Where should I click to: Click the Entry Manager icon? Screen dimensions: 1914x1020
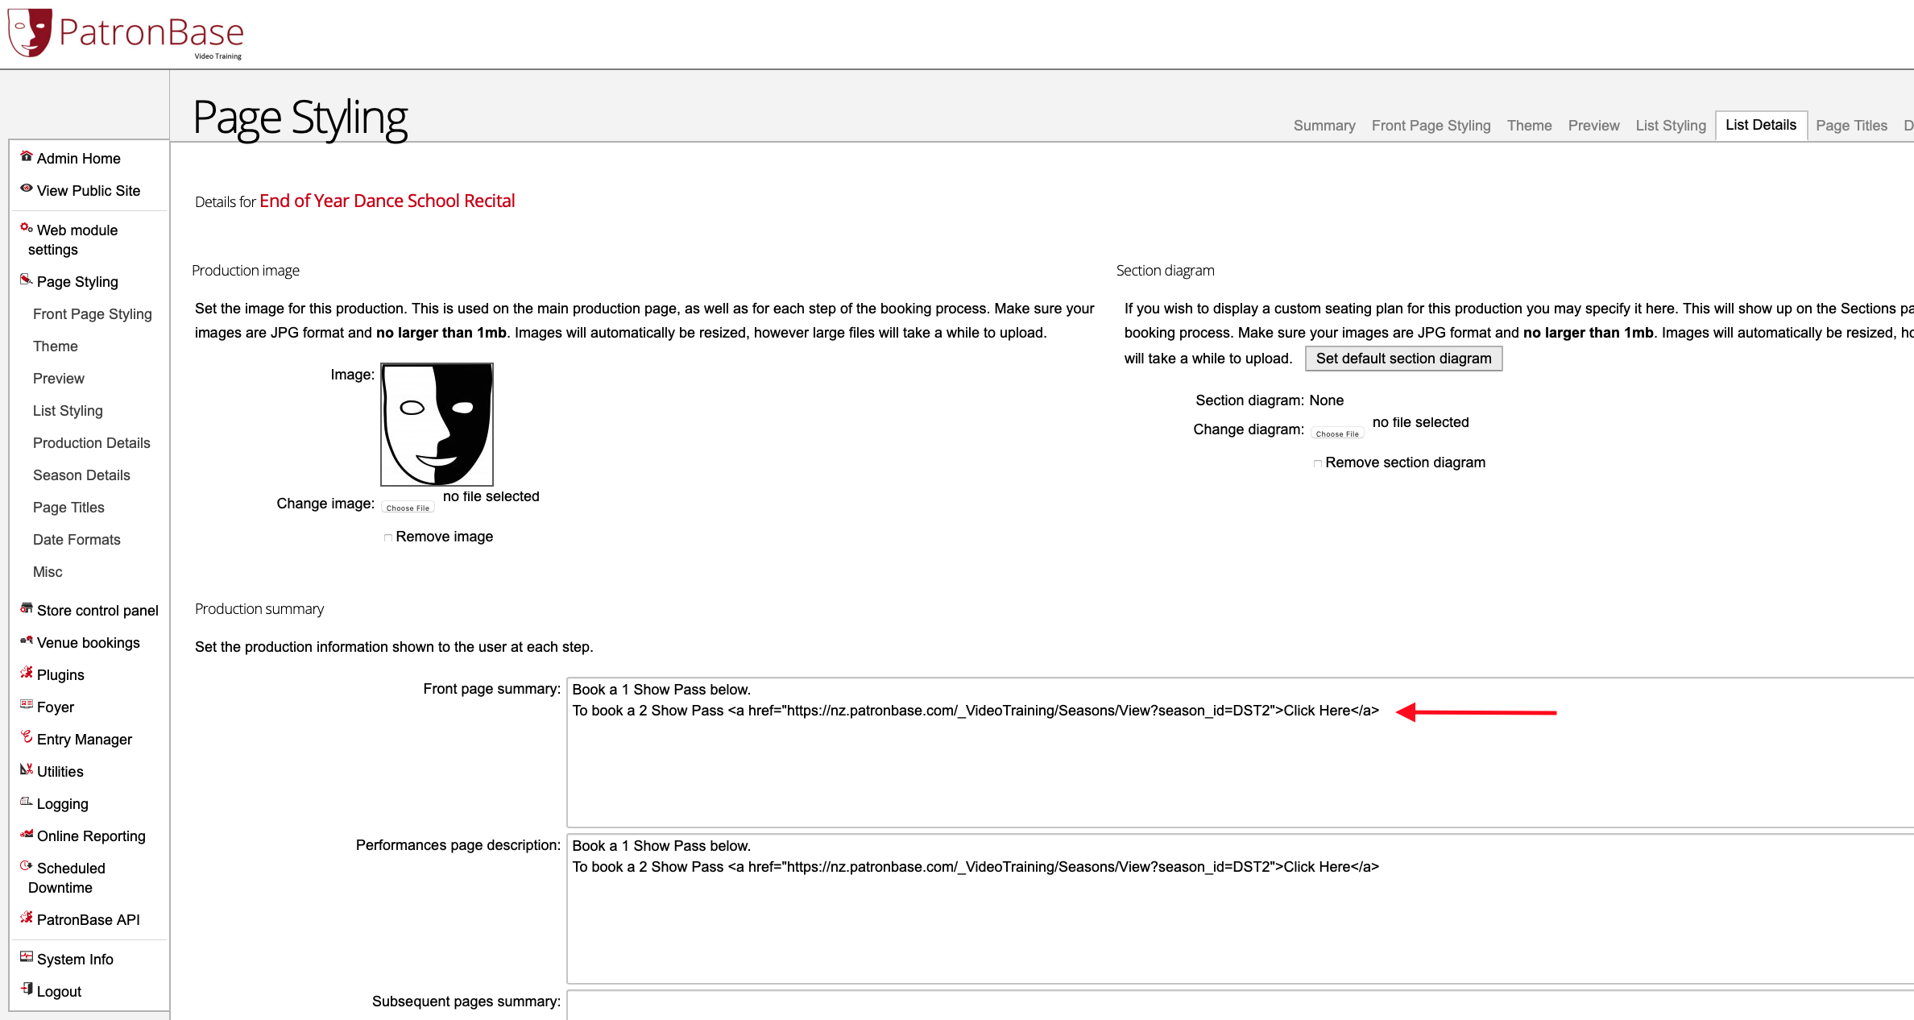(x=26, y=737)
